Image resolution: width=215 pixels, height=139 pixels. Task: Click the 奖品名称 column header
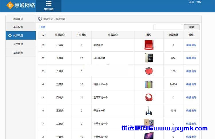(x=113, y=35)
